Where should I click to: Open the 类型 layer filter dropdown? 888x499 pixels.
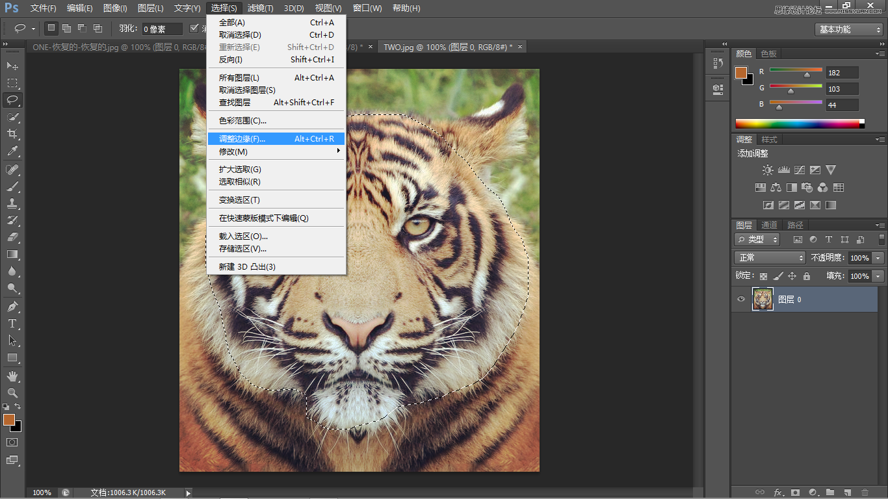tap(758, 239)
